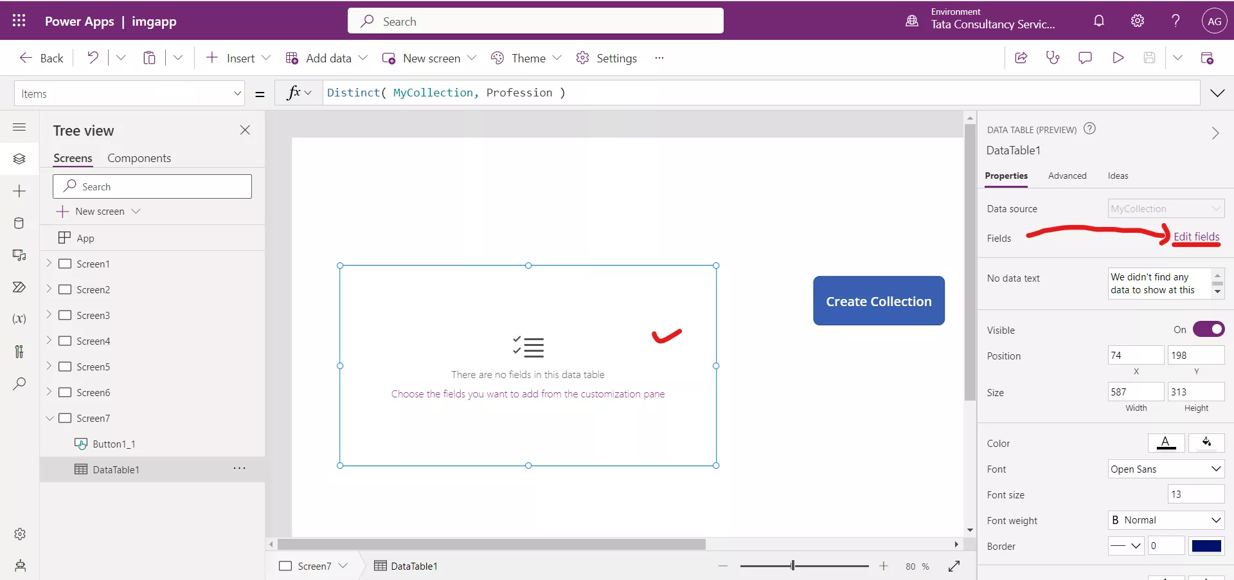
Task: Open the environment icon in the header
Action: [x=912, y=21]
